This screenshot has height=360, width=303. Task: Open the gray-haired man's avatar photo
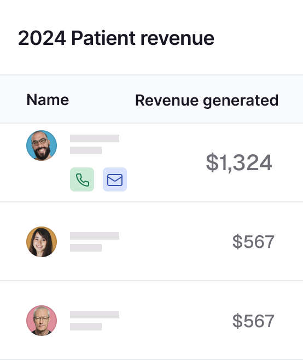point(42,321)
